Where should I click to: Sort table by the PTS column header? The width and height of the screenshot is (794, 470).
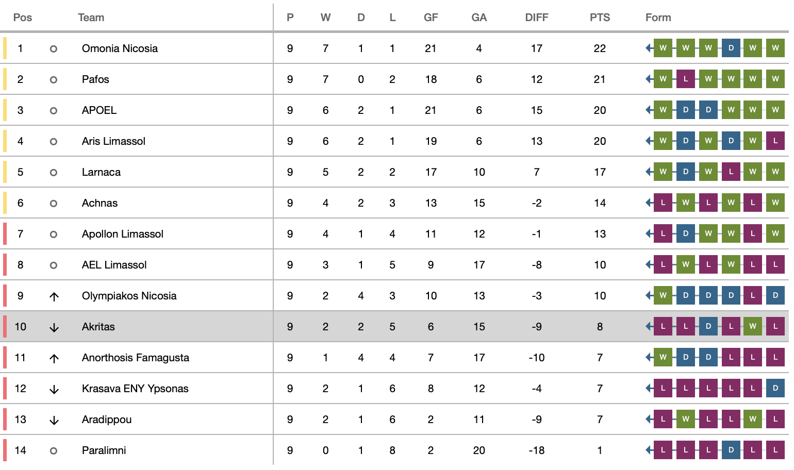[x=600, y=18]
